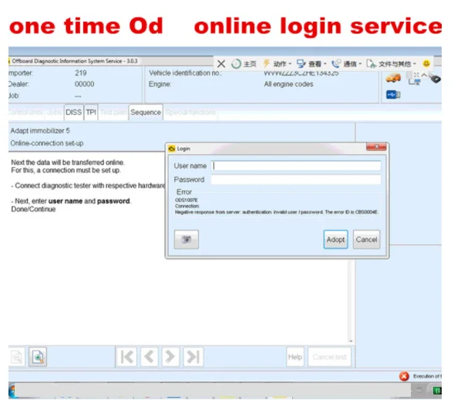
Task: Click the User name input field
Action: [296, 166]
